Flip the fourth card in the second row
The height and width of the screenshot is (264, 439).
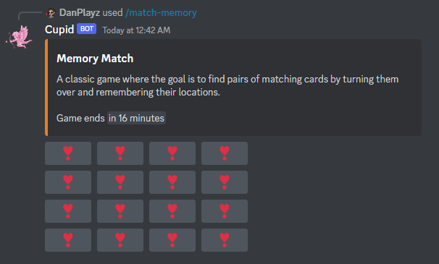tap(225, 182)
